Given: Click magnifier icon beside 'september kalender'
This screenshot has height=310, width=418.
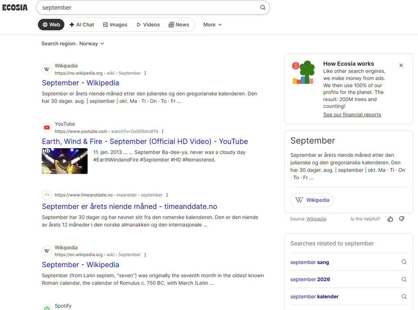Looking at the screenshot, I should (404, 297).
